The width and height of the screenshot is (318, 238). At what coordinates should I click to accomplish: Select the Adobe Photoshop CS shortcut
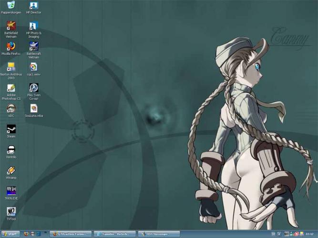11,88
